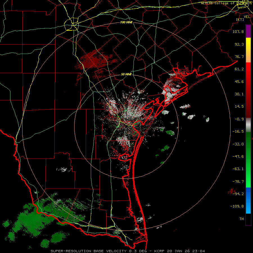Click the -63.1 velocity scale label
The height and width of the screenshot is (253, 253).
(x=238, y=169)
